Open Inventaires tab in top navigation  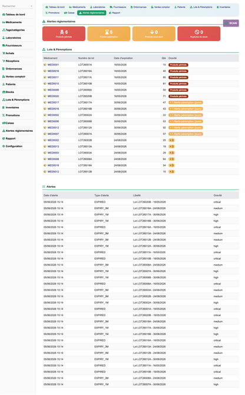pyautogui.click(x=224, y=7)
